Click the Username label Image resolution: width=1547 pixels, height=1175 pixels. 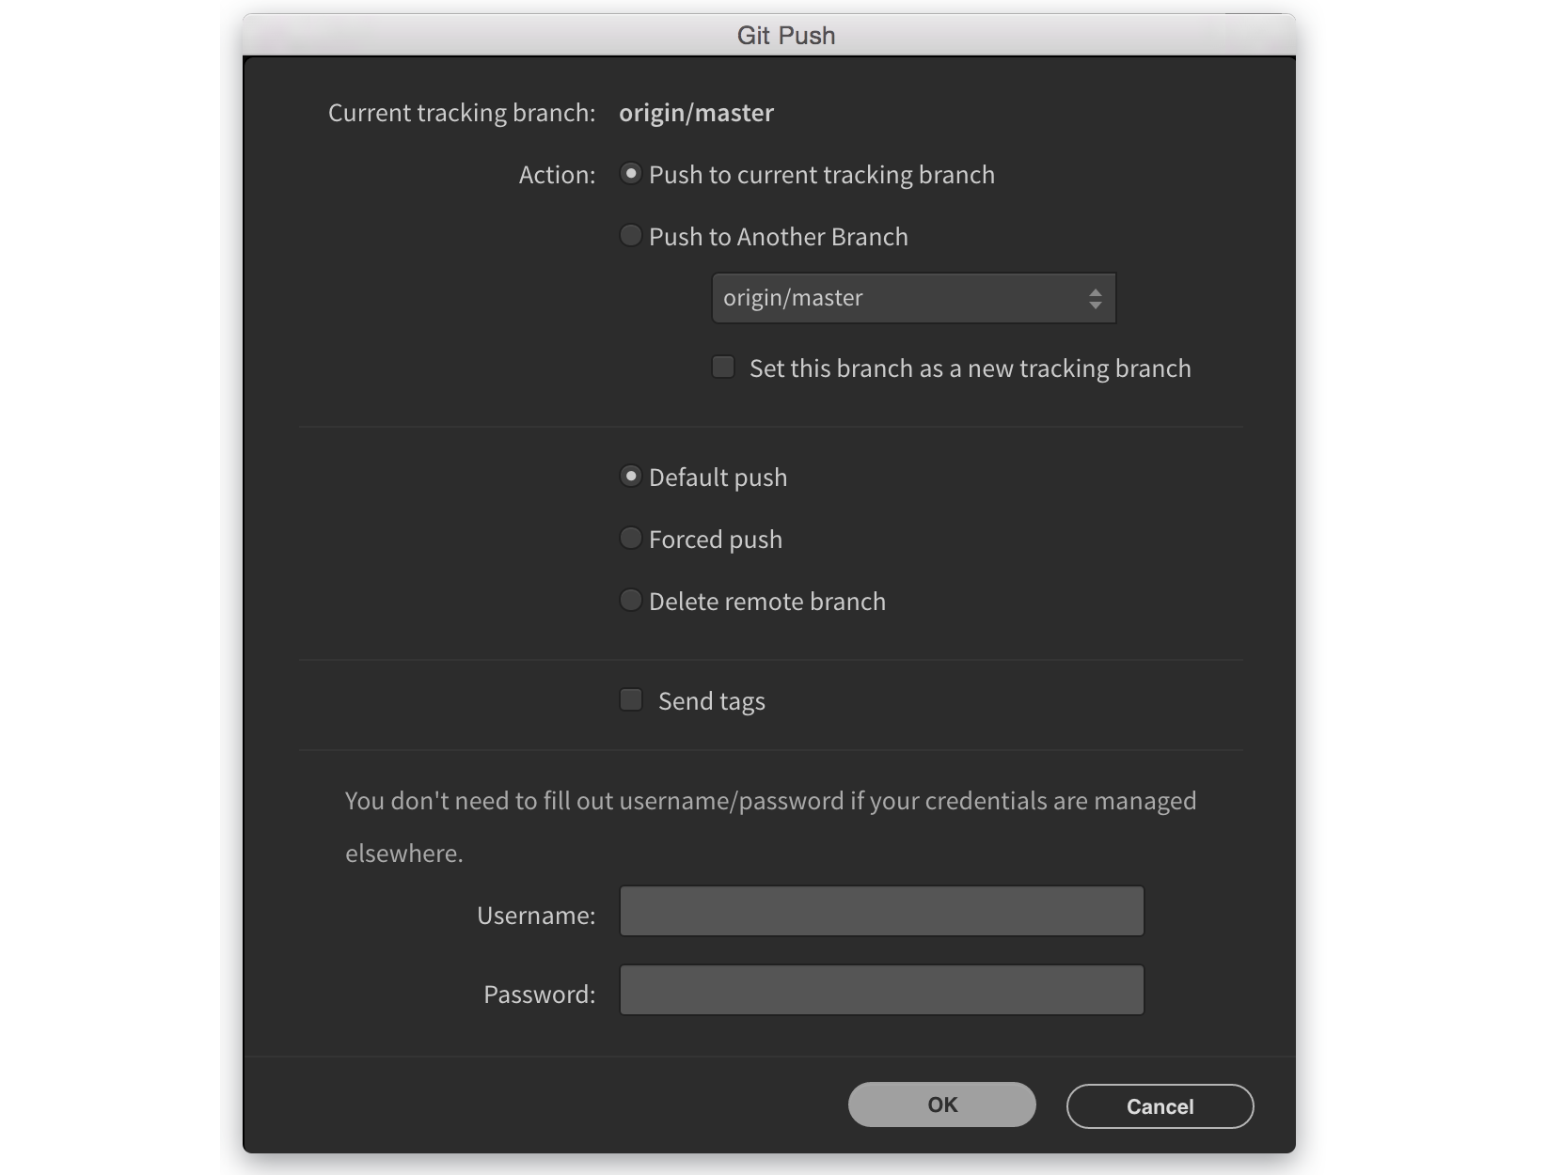coord(536,914)
